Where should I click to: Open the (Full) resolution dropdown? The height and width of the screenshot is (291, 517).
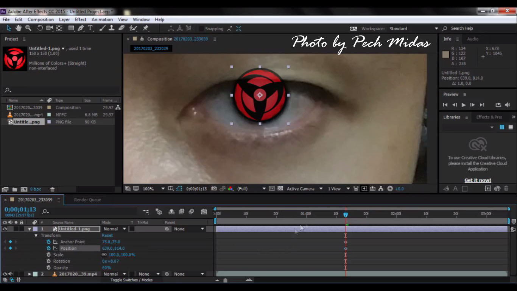(252, 189)
